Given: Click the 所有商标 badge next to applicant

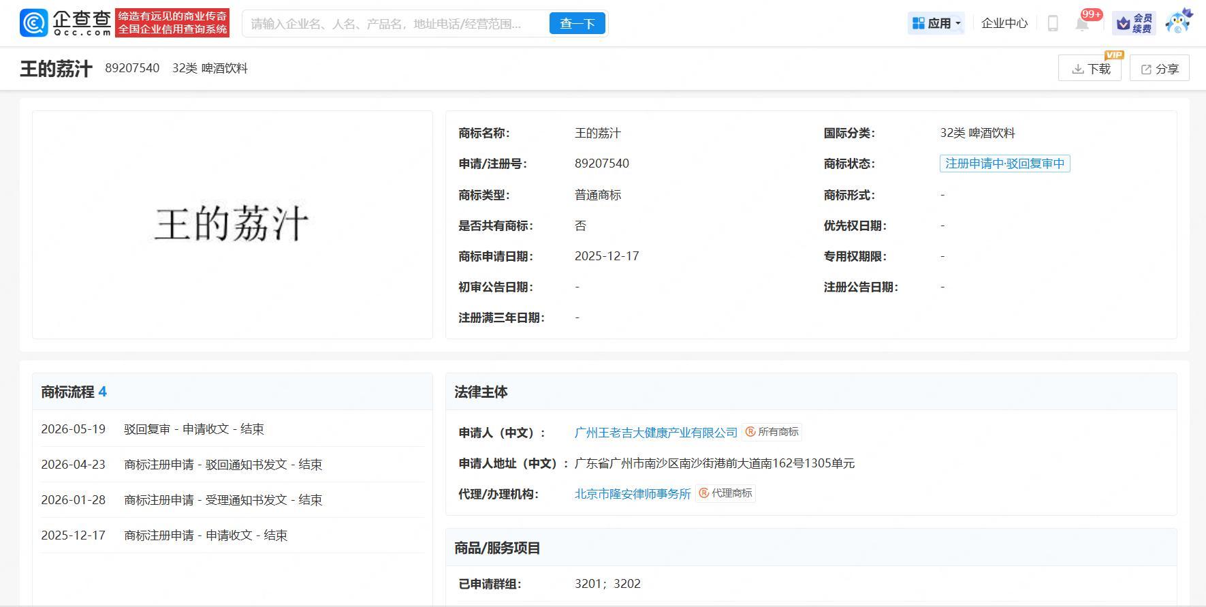Looking at the screenshot, I should [772, 432].
